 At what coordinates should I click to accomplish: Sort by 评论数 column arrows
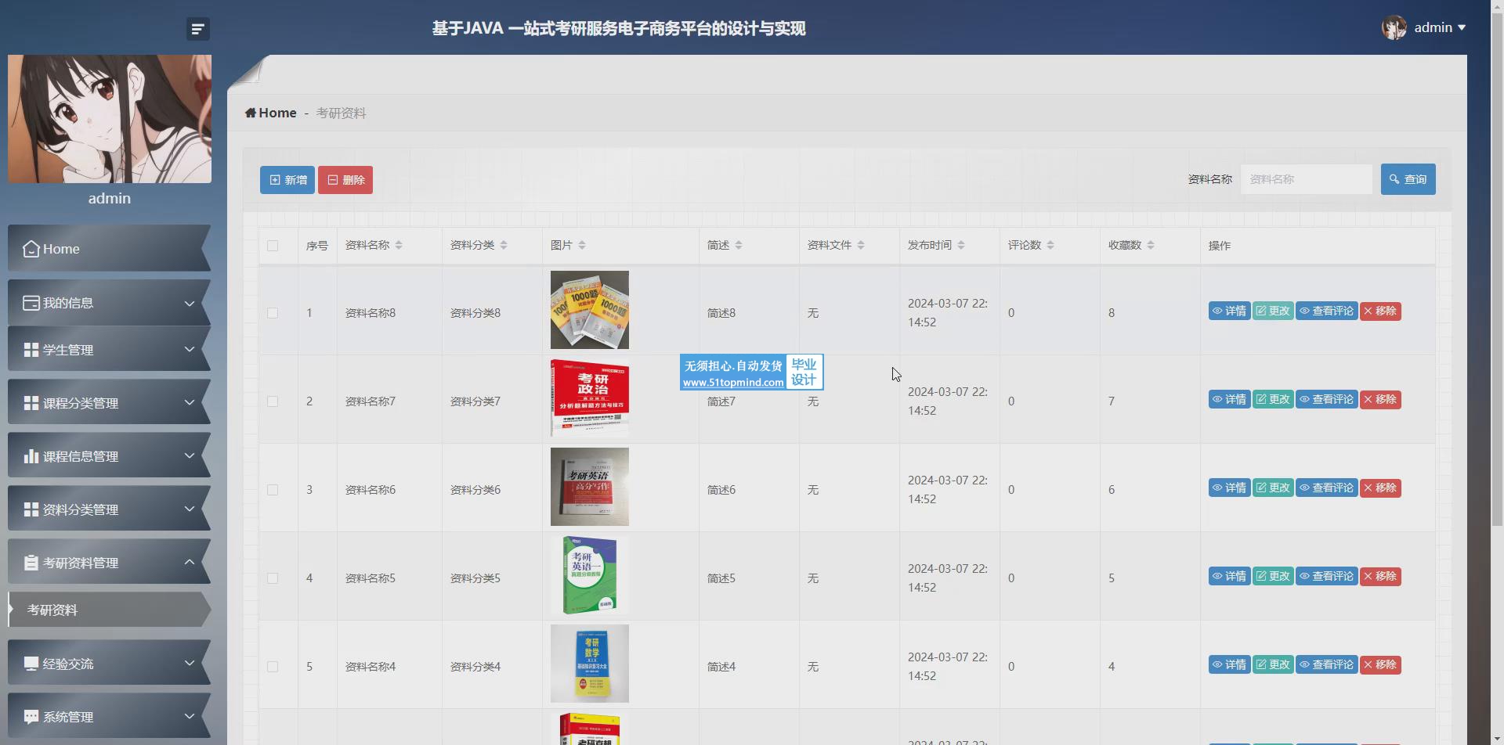pyautogui.click(x=1050, y=246)
